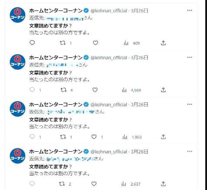The height and width of the screenshot is (190, 207).
Task: Open more options on second tweet
Action: (x=190, y=58)
